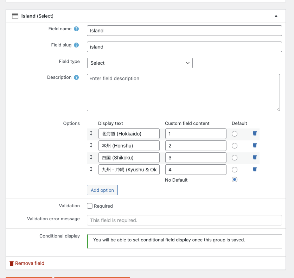This screenshot has width=294, height=278.
Task: Click the help icon beside Field name
Action: pyautogui.click(x=76, y=29)
